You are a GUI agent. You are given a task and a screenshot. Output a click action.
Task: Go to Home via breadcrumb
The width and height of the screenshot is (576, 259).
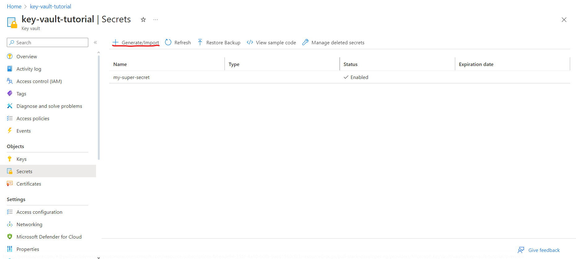click(14, 7)
